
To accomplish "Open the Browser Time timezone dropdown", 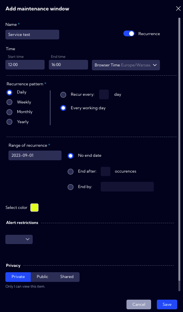I will coord(126,65).
